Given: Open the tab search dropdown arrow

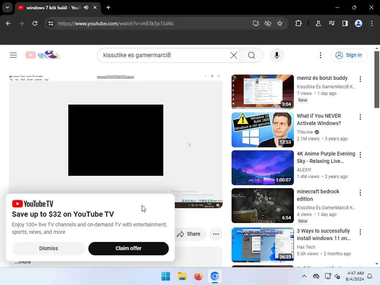Looking at the screenshot, I should (7, 7).
